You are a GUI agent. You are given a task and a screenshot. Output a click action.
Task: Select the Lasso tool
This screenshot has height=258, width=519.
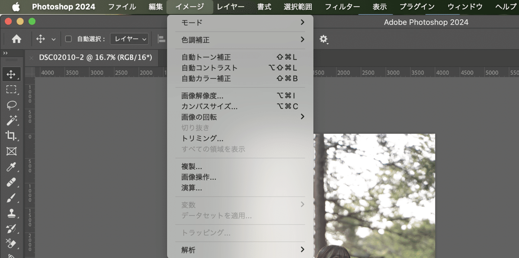11,105
